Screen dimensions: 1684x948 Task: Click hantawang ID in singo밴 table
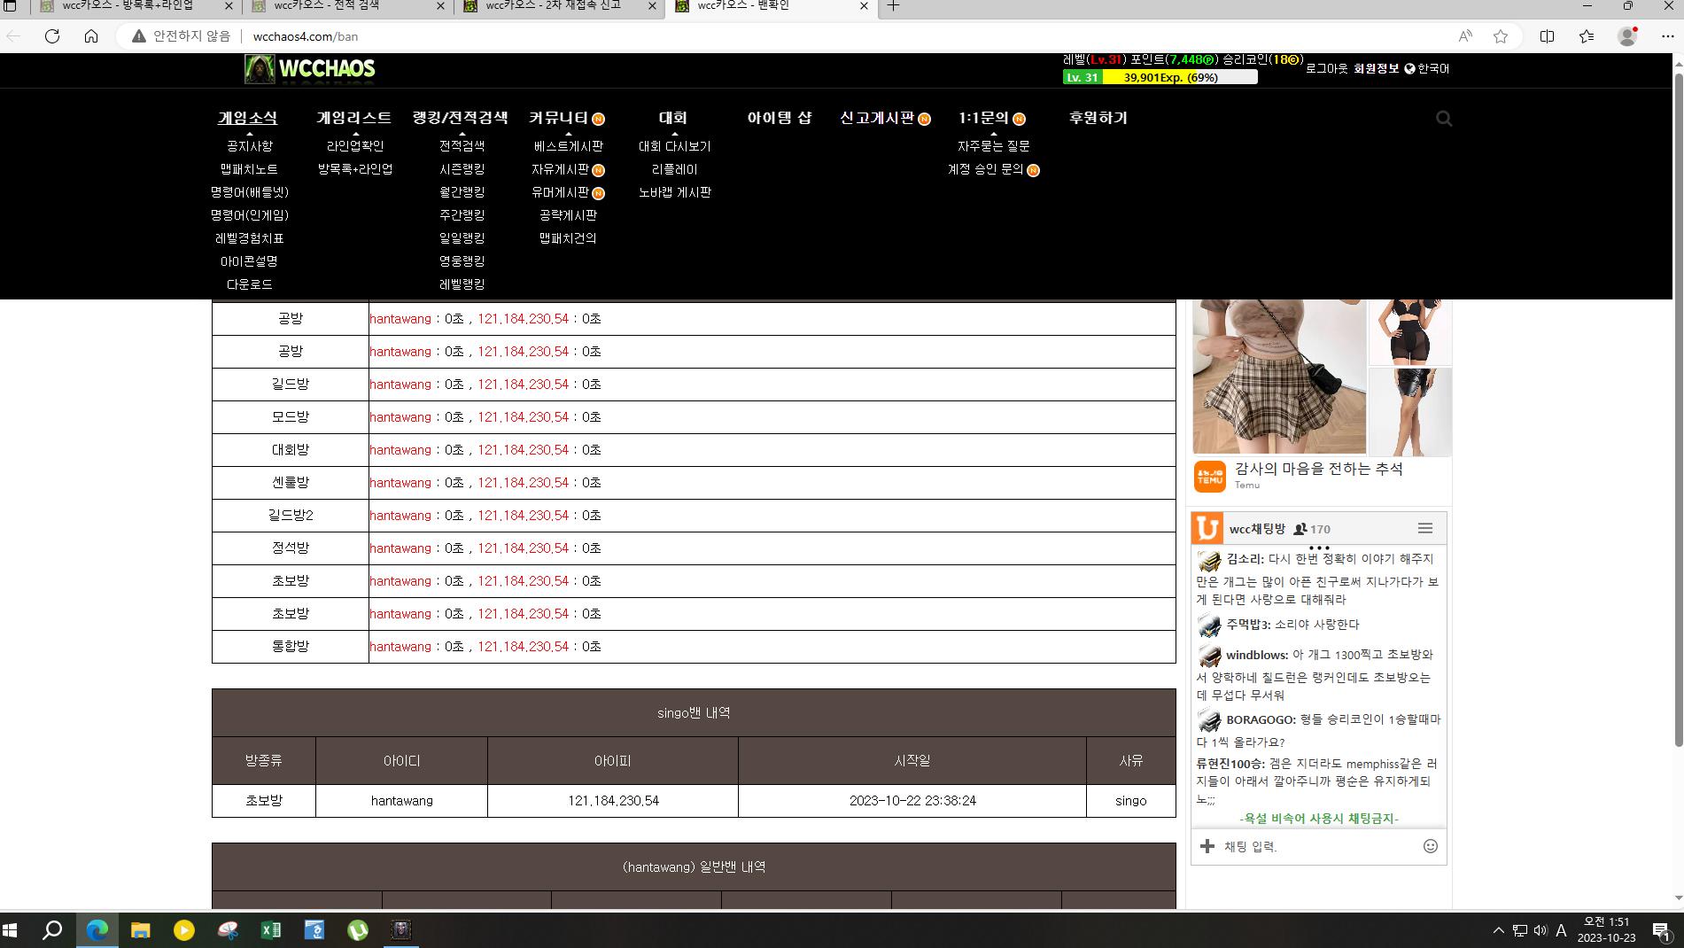tap(401, 801)
